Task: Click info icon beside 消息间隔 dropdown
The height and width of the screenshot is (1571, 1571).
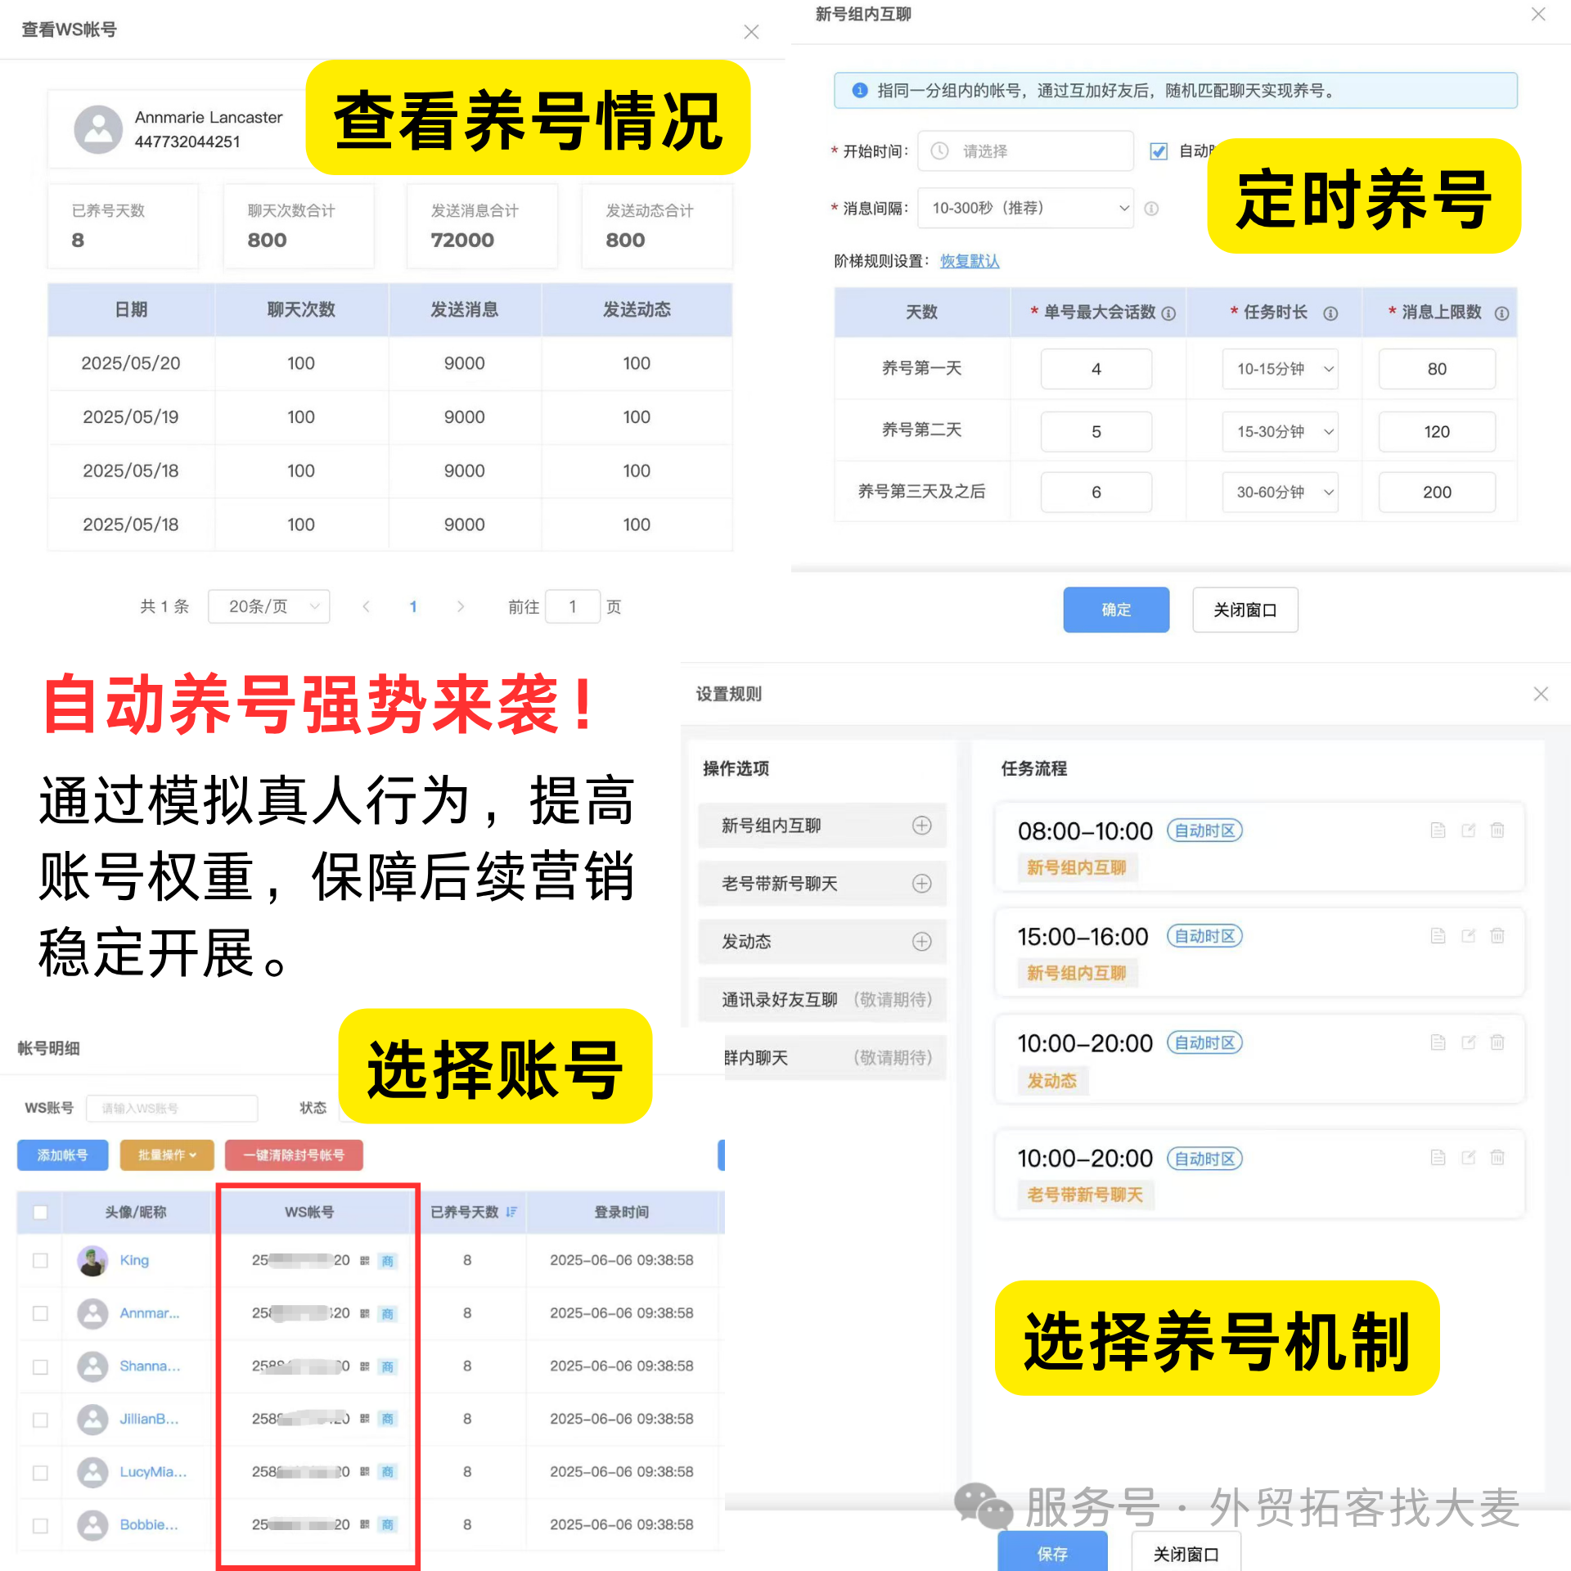Action: pyautogui.click(x=1151, y=209)
